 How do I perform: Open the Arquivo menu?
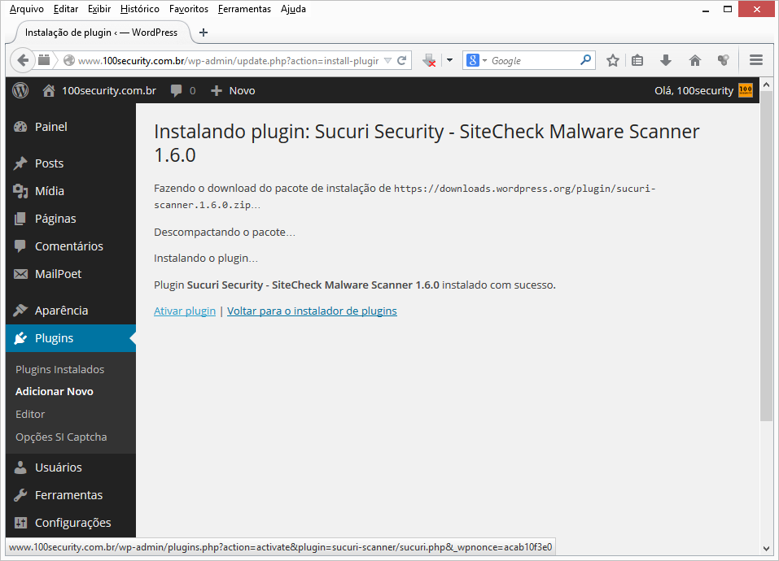click(27, 9)
